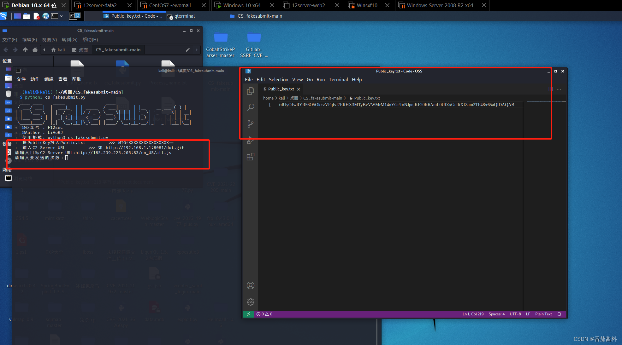
Task: Close the Winsxf10 VM tab
Action: pyautogui.click(x=387, y=5)
